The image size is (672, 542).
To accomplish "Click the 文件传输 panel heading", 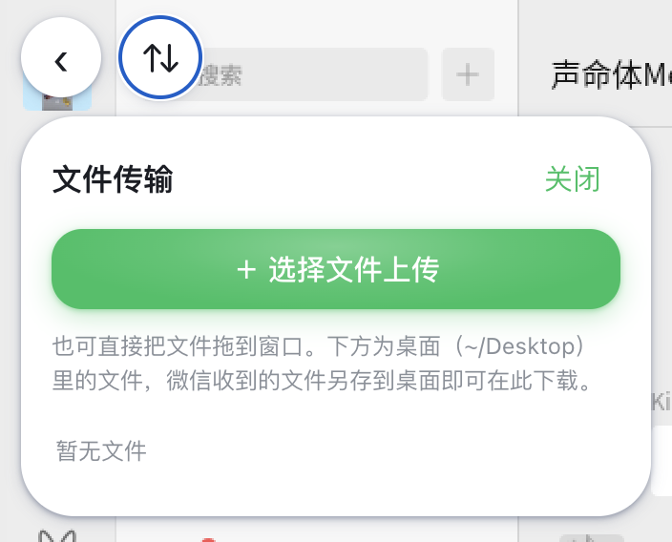I will tap(113, 179).
